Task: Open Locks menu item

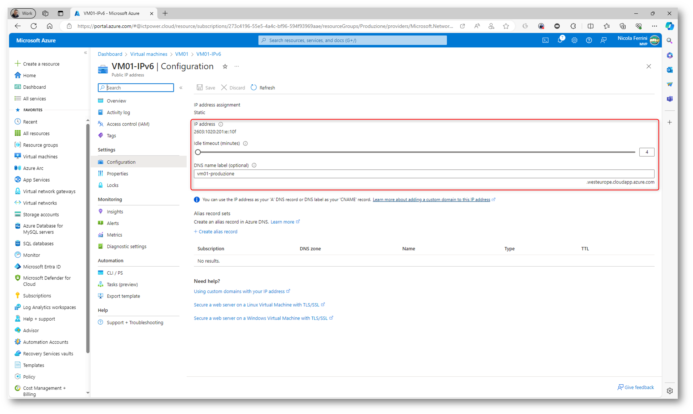Action: pyautogui.click(x=112, y=185)
